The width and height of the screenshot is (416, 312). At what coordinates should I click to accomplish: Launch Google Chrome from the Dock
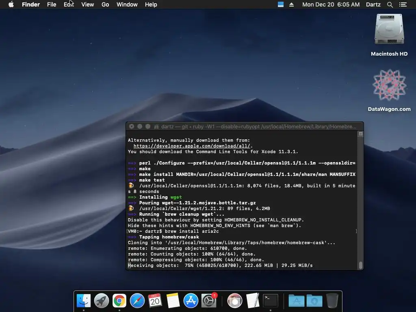tap(119, 301)
